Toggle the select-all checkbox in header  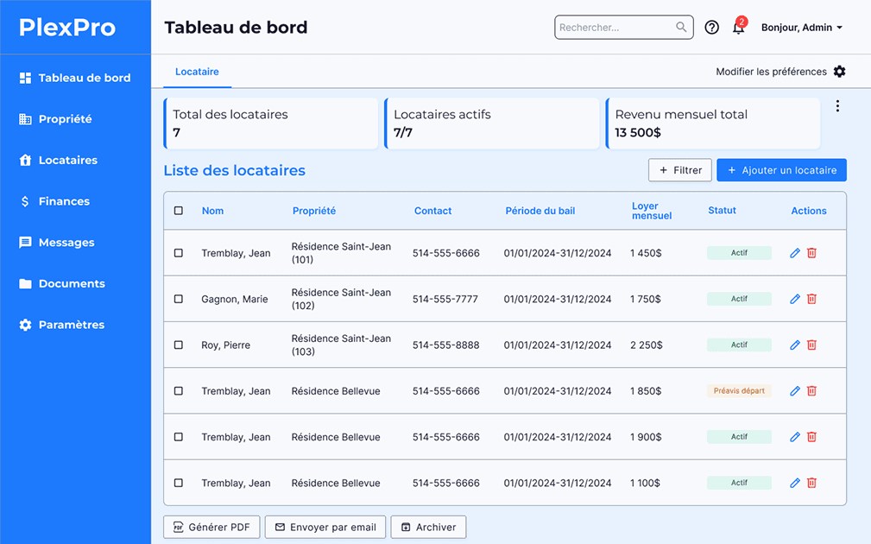[179, 211]
